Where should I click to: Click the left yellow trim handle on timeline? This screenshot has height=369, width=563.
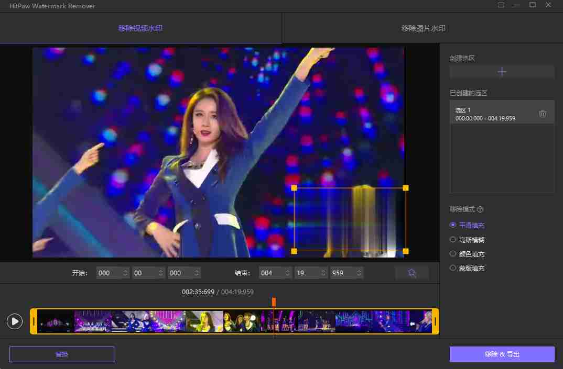point(34,321)
